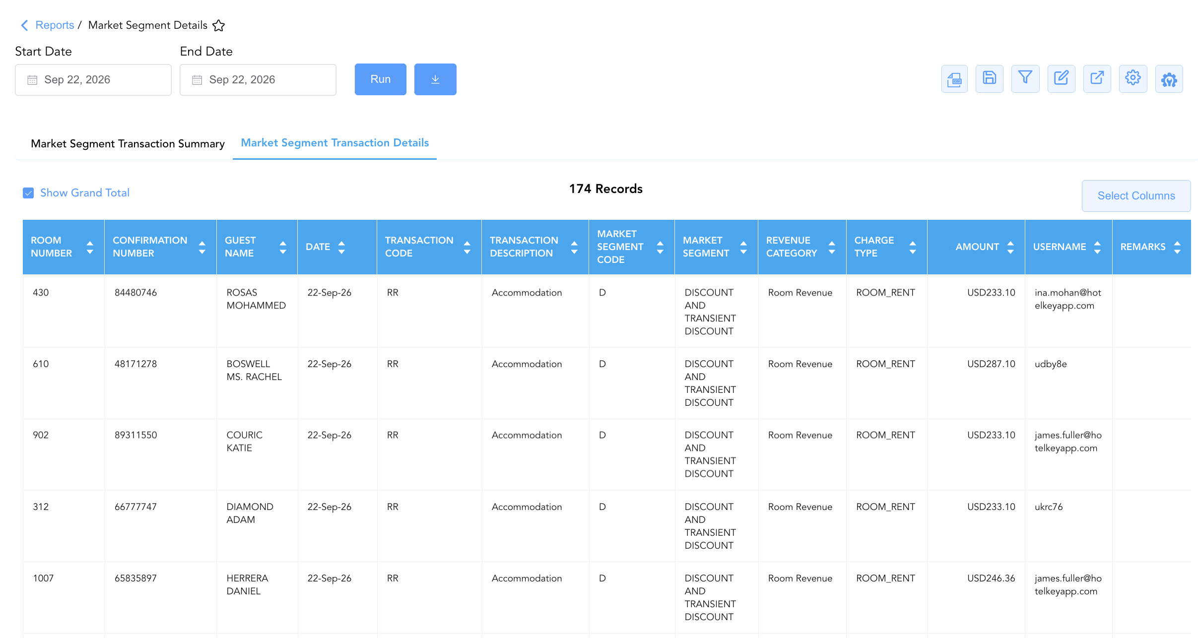Go back using the chevron beside Reports
Image resolution: width=1198 pixels, height=638 pixels.
point(24,25)
